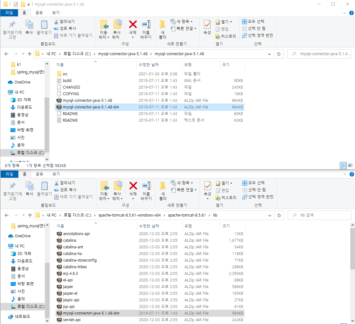Open File (파일) tab in bottom window
The image size is (355, 324).
click(x=9, y=174)
